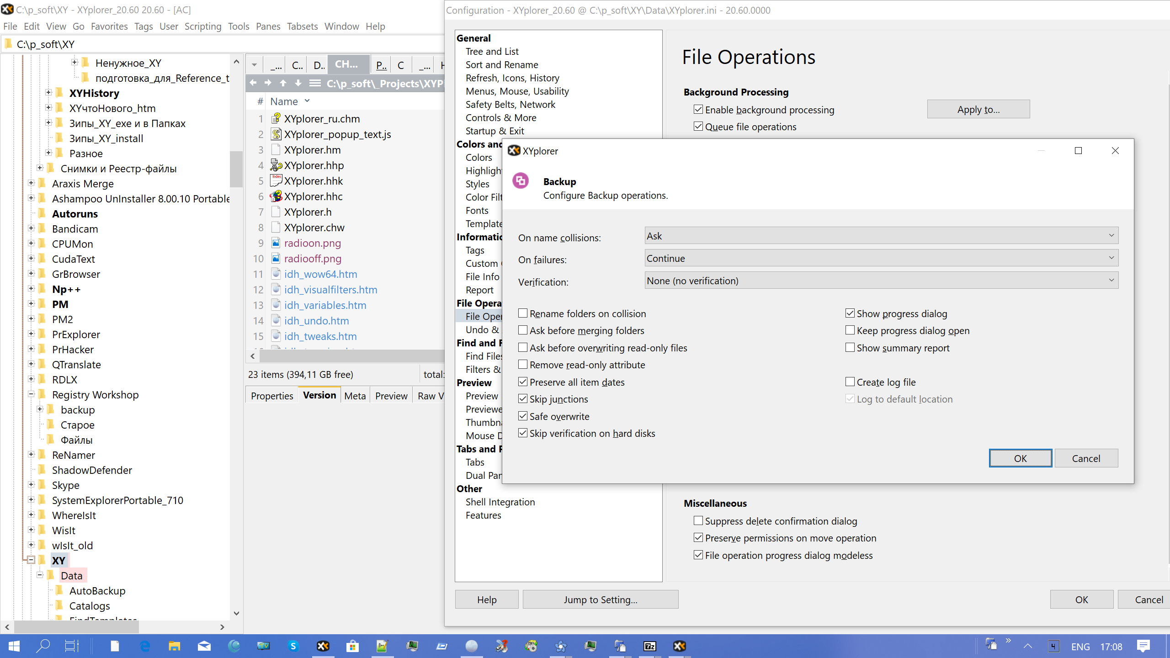Click the idh_wow64.htm file icon
Screen dimensions: 1170x658
[x=276, y=274]
